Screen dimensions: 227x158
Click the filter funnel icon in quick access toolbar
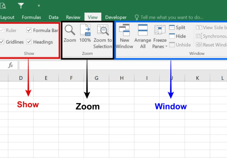point(21,6)
